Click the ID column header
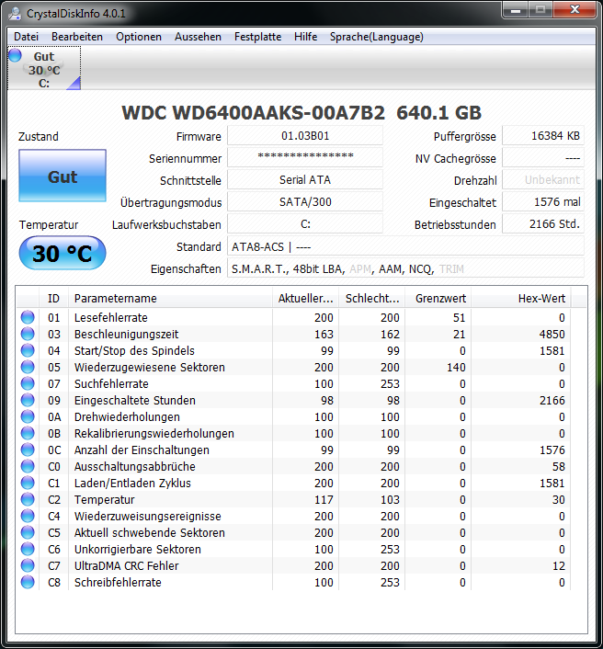This screenshot has height=649, width=603. pyautogui.click(x=54, y=299)
